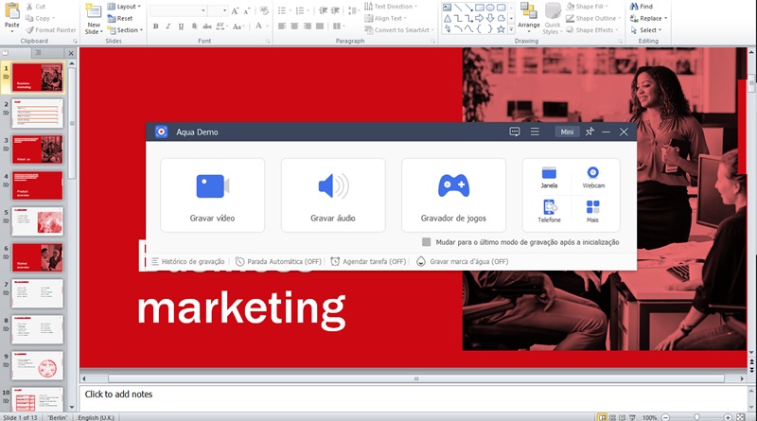Apply Strikethrough formatting
This screenshot has height=421, width=757.
tap(207, 26)
